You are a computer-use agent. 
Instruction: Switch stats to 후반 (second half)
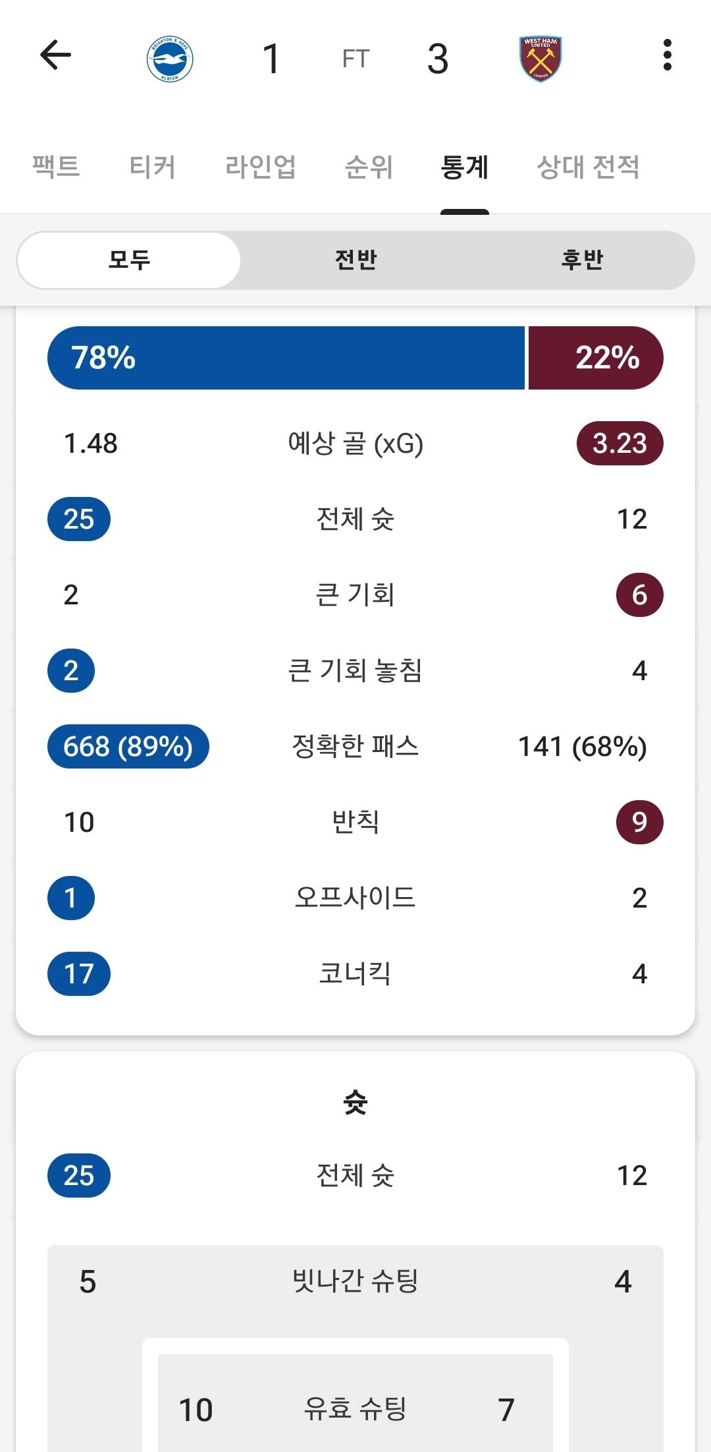(582, 260)
